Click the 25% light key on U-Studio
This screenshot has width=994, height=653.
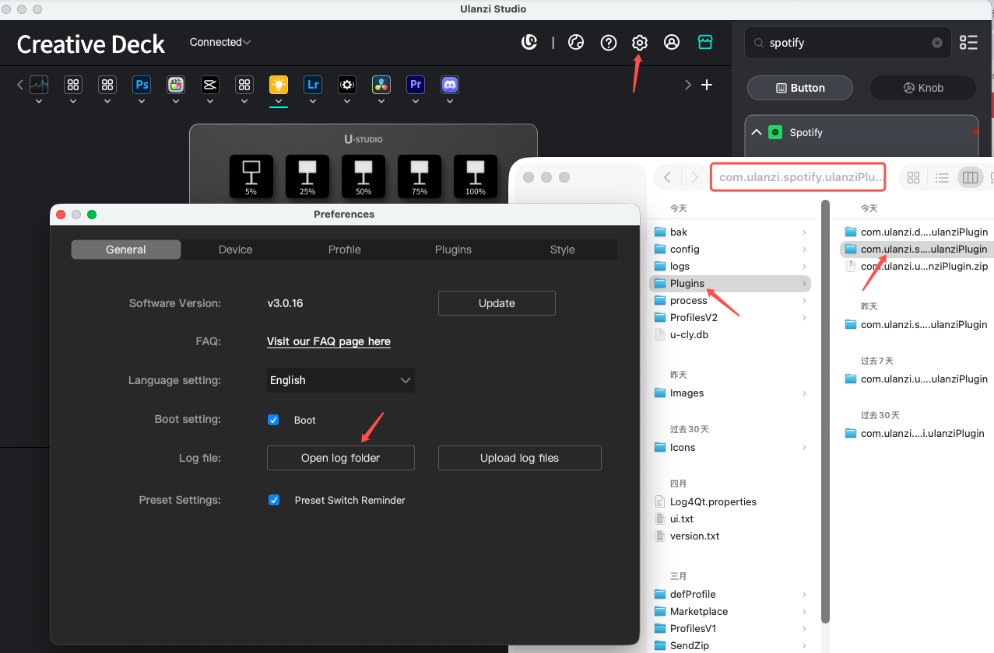point(307,176)
